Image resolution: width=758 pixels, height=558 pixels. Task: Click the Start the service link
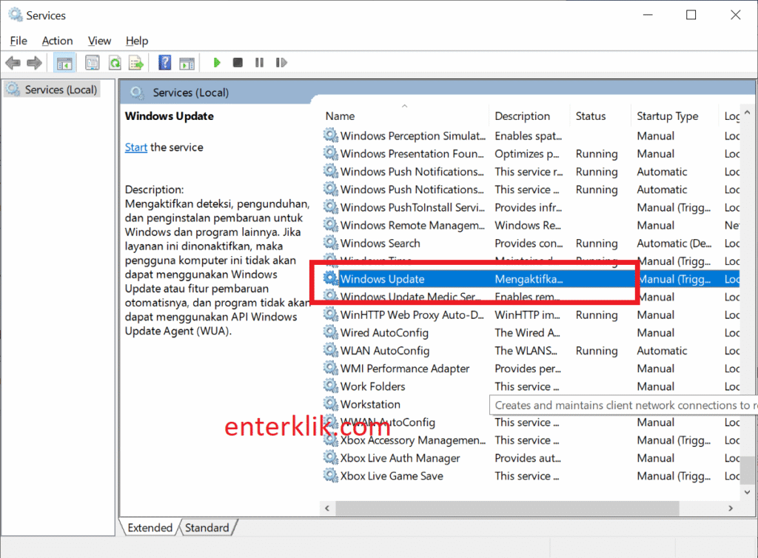[x=135, y=147]
